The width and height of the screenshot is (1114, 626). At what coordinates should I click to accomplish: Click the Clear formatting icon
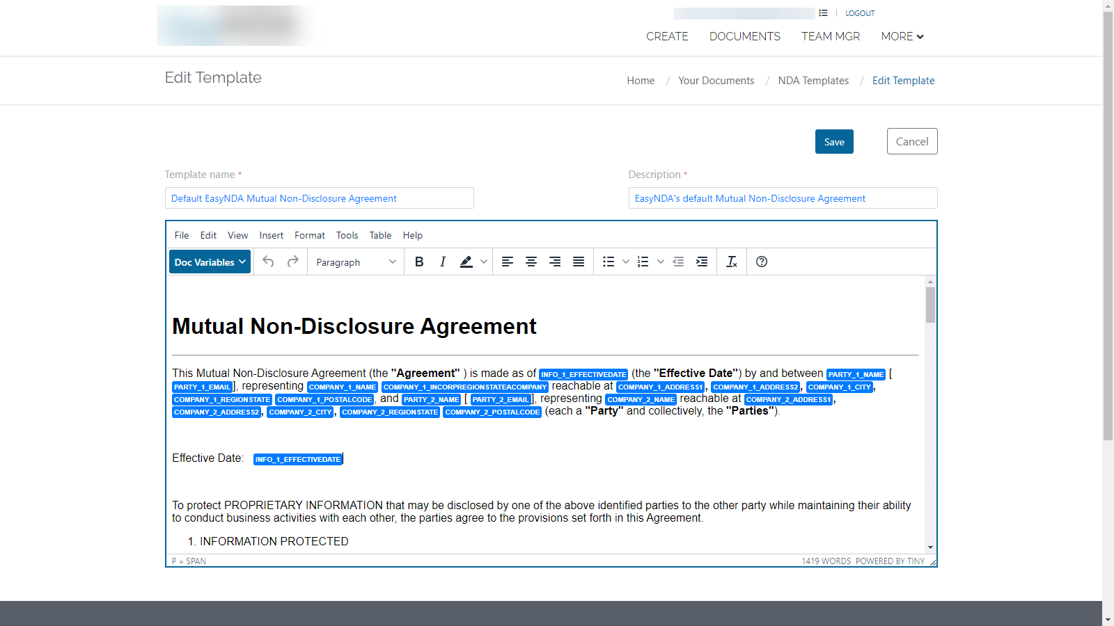732,262
